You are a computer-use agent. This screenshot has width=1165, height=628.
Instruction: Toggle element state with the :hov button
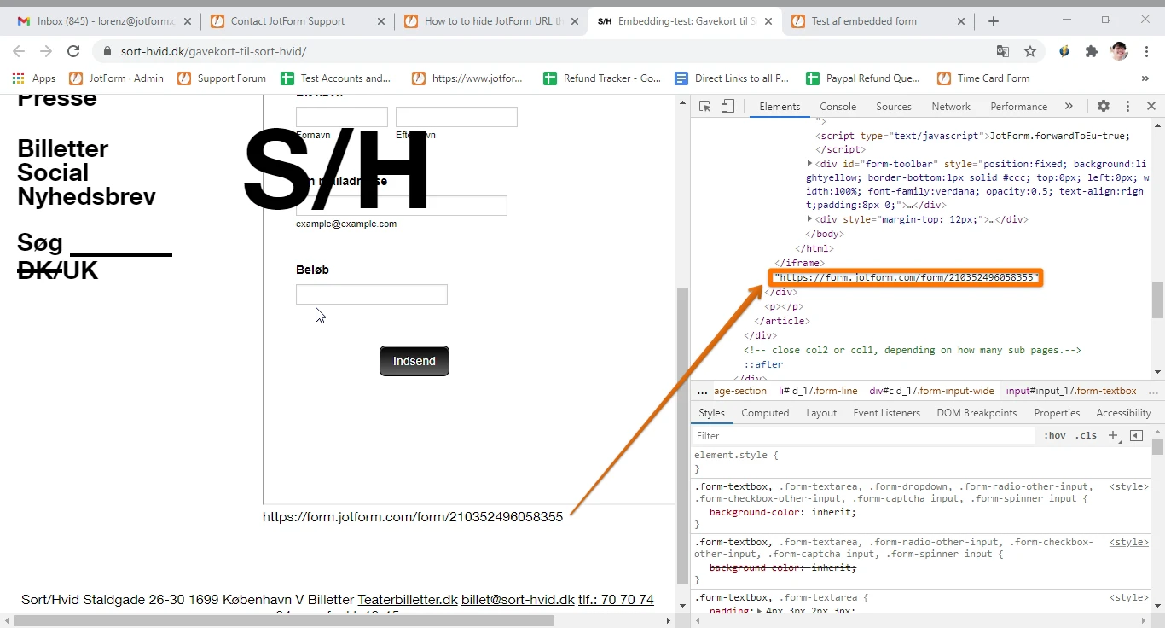[1054, 435]
